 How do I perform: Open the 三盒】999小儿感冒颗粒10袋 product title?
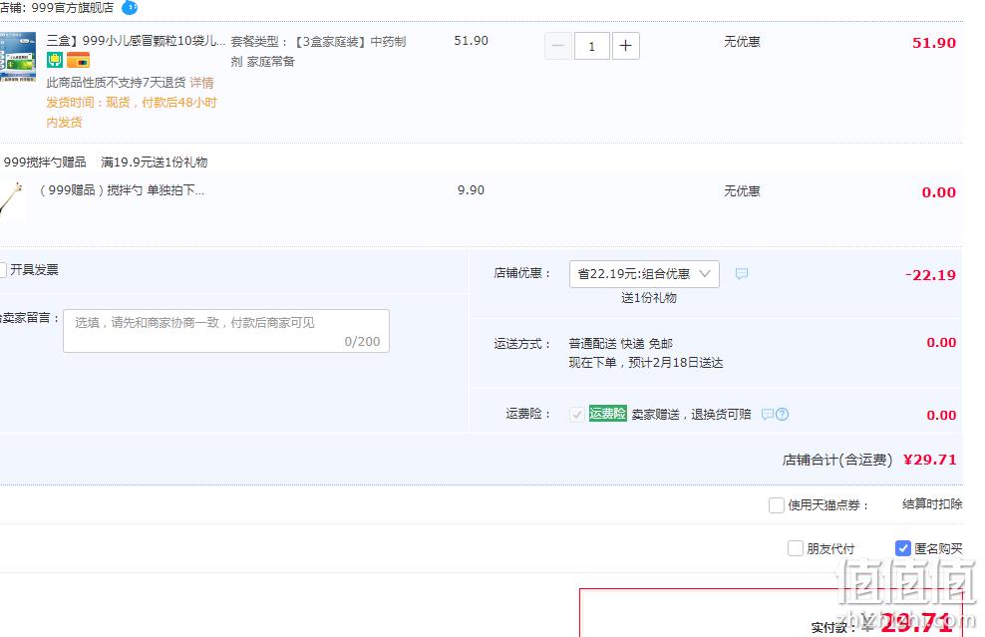click(x=137, y=41)
